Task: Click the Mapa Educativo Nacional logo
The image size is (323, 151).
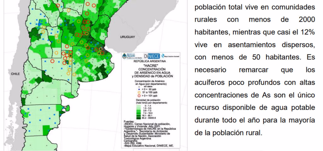Action: (170, 56)
